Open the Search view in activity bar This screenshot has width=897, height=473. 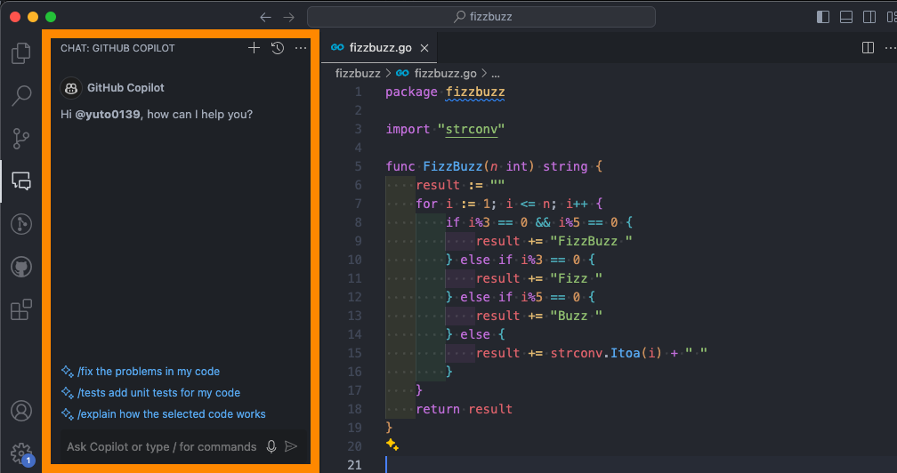[x=21, y=95]
